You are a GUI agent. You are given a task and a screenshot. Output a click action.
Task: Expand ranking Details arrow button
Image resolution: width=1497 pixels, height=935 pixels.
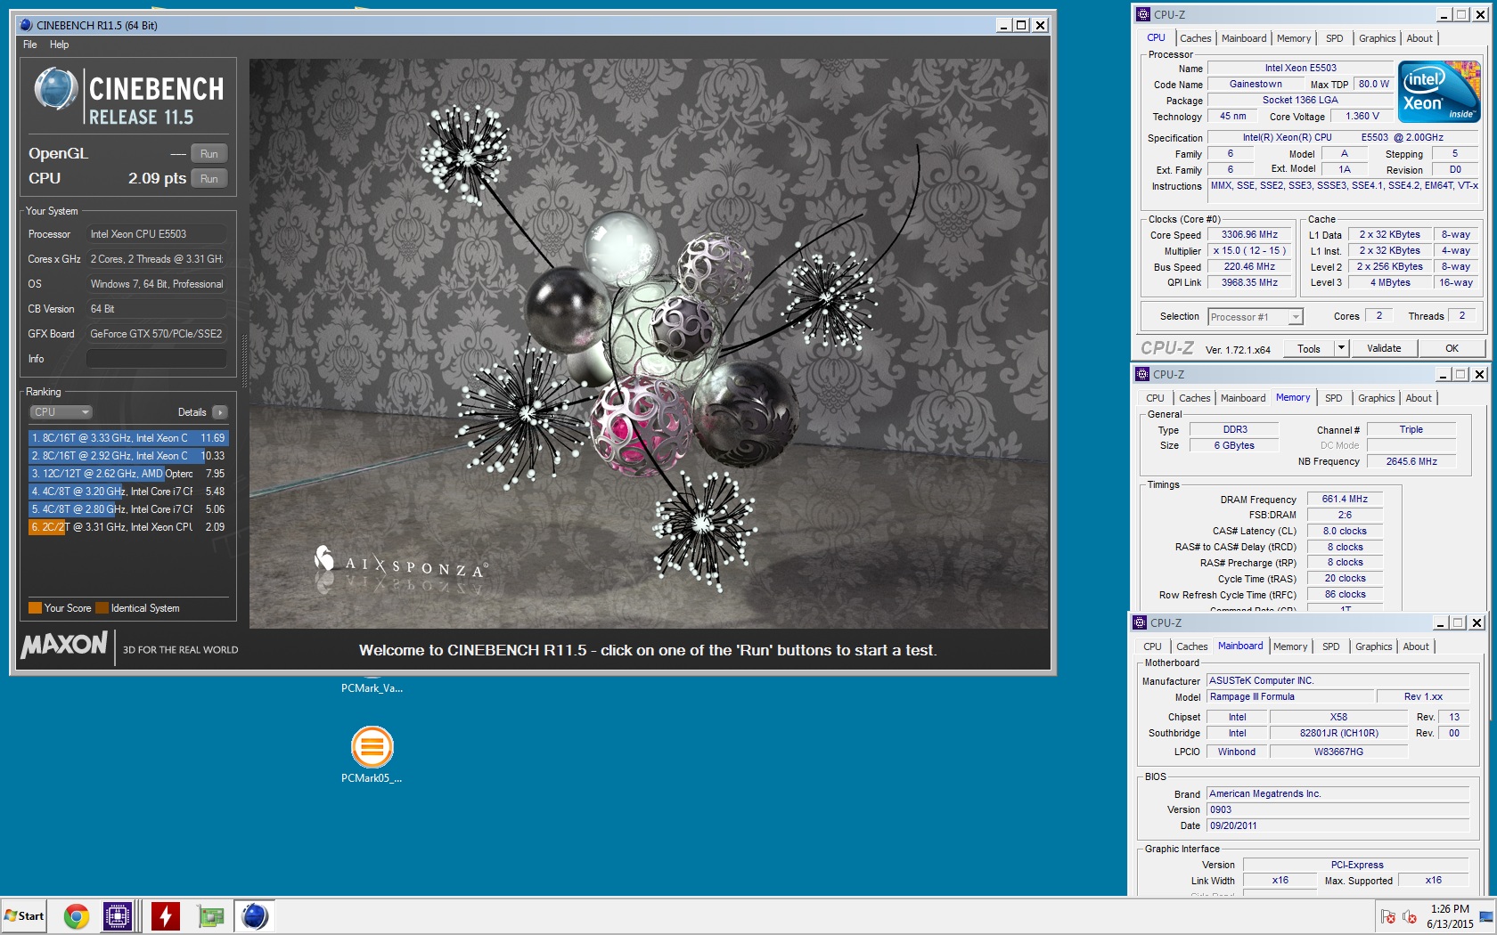220,412
